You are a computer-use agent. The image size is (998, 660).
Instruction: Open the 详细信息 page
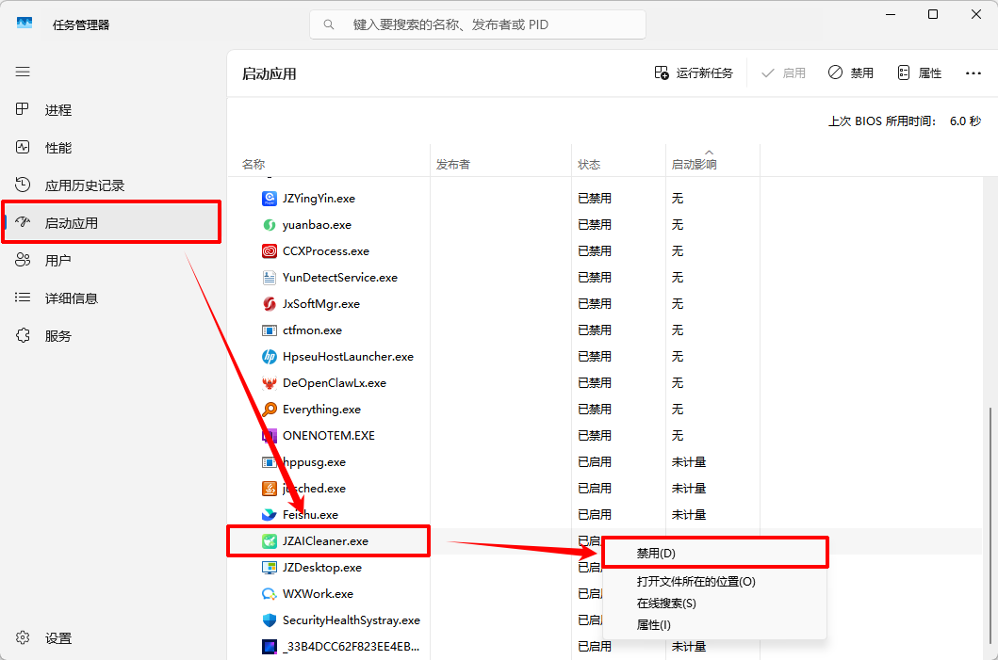click(112, 298)
